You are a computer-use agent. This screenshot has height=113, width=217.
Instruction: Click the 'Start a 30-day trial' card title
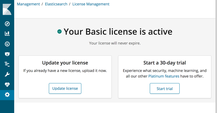(x=164, y=63)
